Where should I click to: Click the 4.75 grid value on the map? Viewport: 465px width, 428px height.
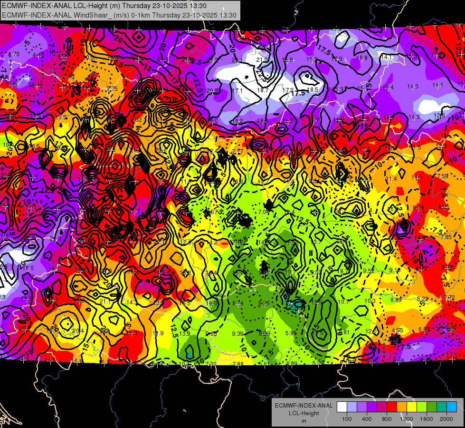pos(398,331)
